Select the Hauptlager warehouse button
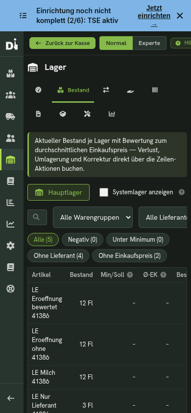This screenshot has width=191, height=413. [x=58, y=192]
